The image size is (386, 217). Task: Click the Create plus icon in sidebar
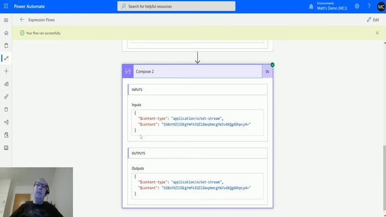point(6,71)
